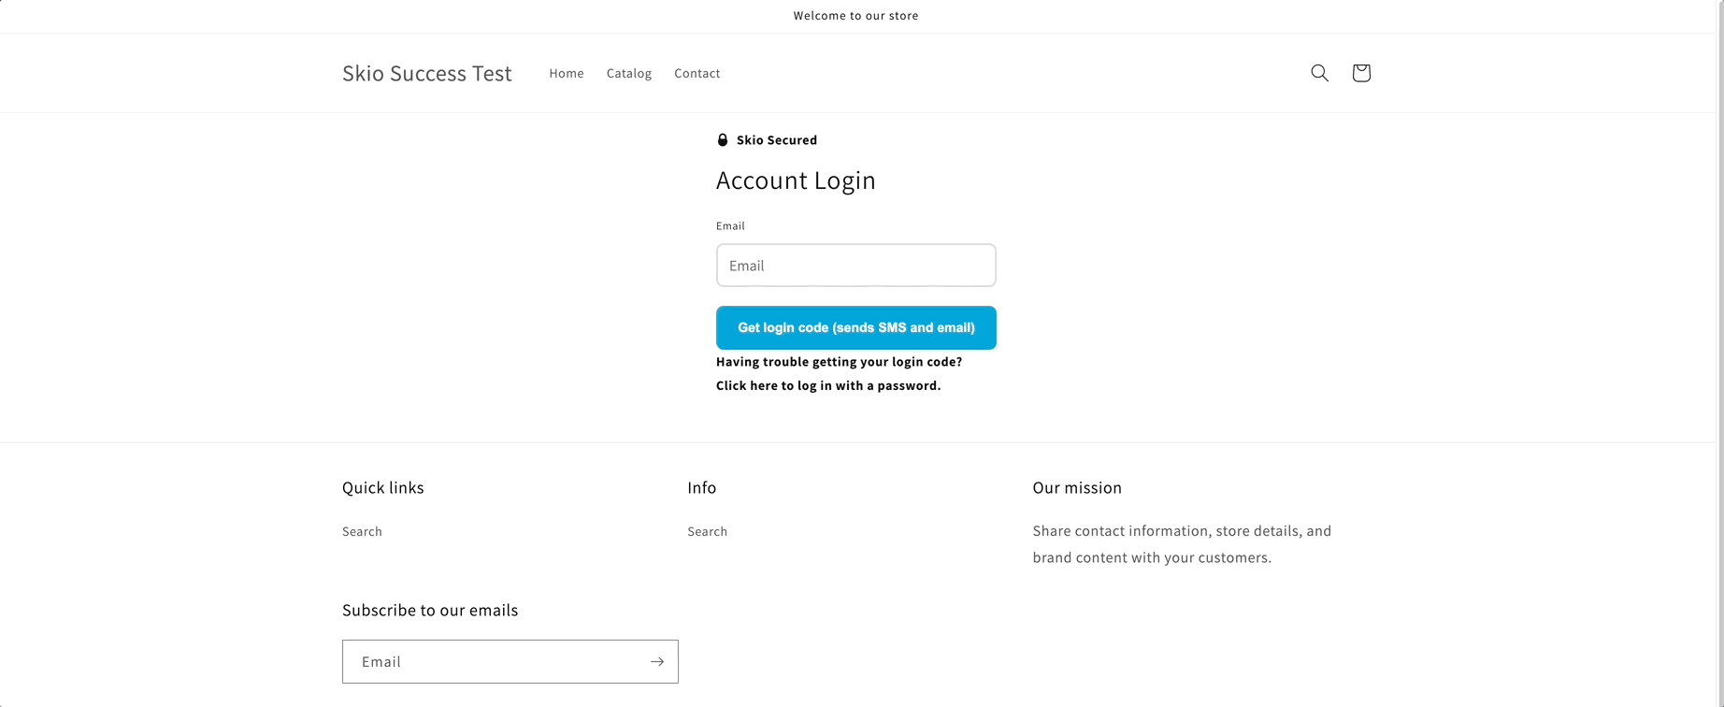Click the Email label above login field
The height and width of the screenshot is (707, 1724).
click(x=730, y=225)
